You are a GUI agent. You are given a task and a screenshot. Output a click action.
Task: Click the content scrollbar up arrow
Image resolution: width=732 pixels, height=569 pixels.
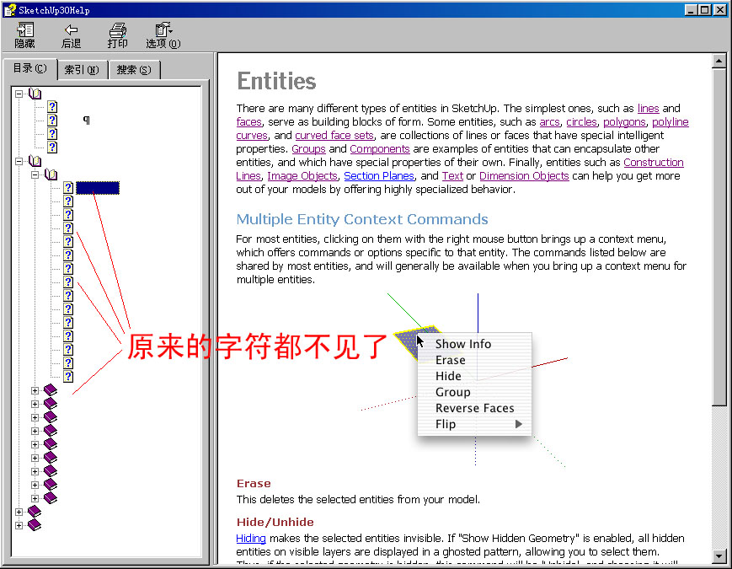(719, 62)
